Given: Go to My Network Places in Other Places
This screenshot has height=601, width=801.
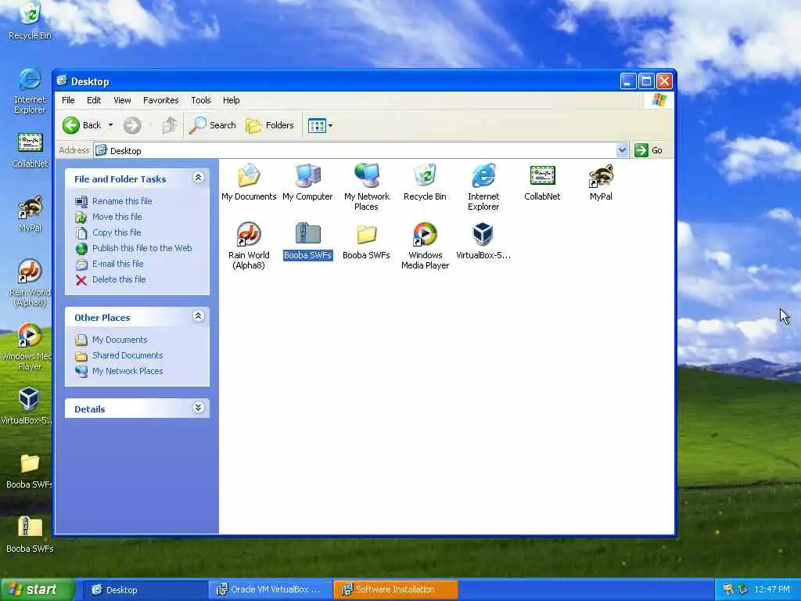Looking at the screenshot, I should (x=128, y=371).
